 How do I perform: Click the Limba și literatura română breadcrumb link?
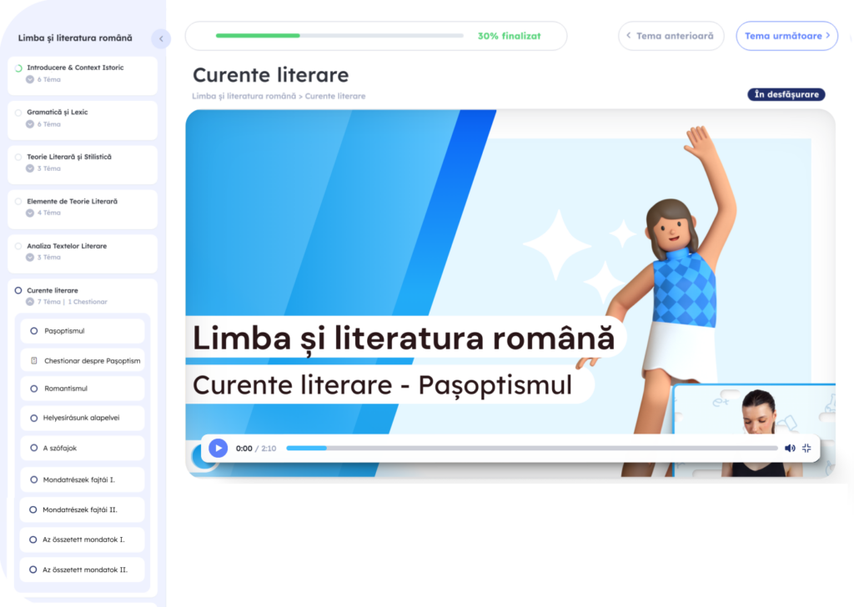[x=244, y=96]
